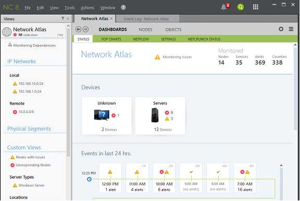Open the File menu
This screenshot has height=201, width=300.
(28, 8)
